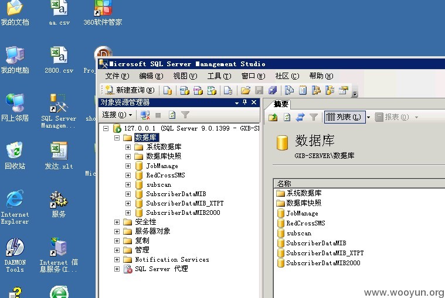Expand the SubscriberDataMIB_XTPT node
Screen dimensions: 445x298
(128, 203)
